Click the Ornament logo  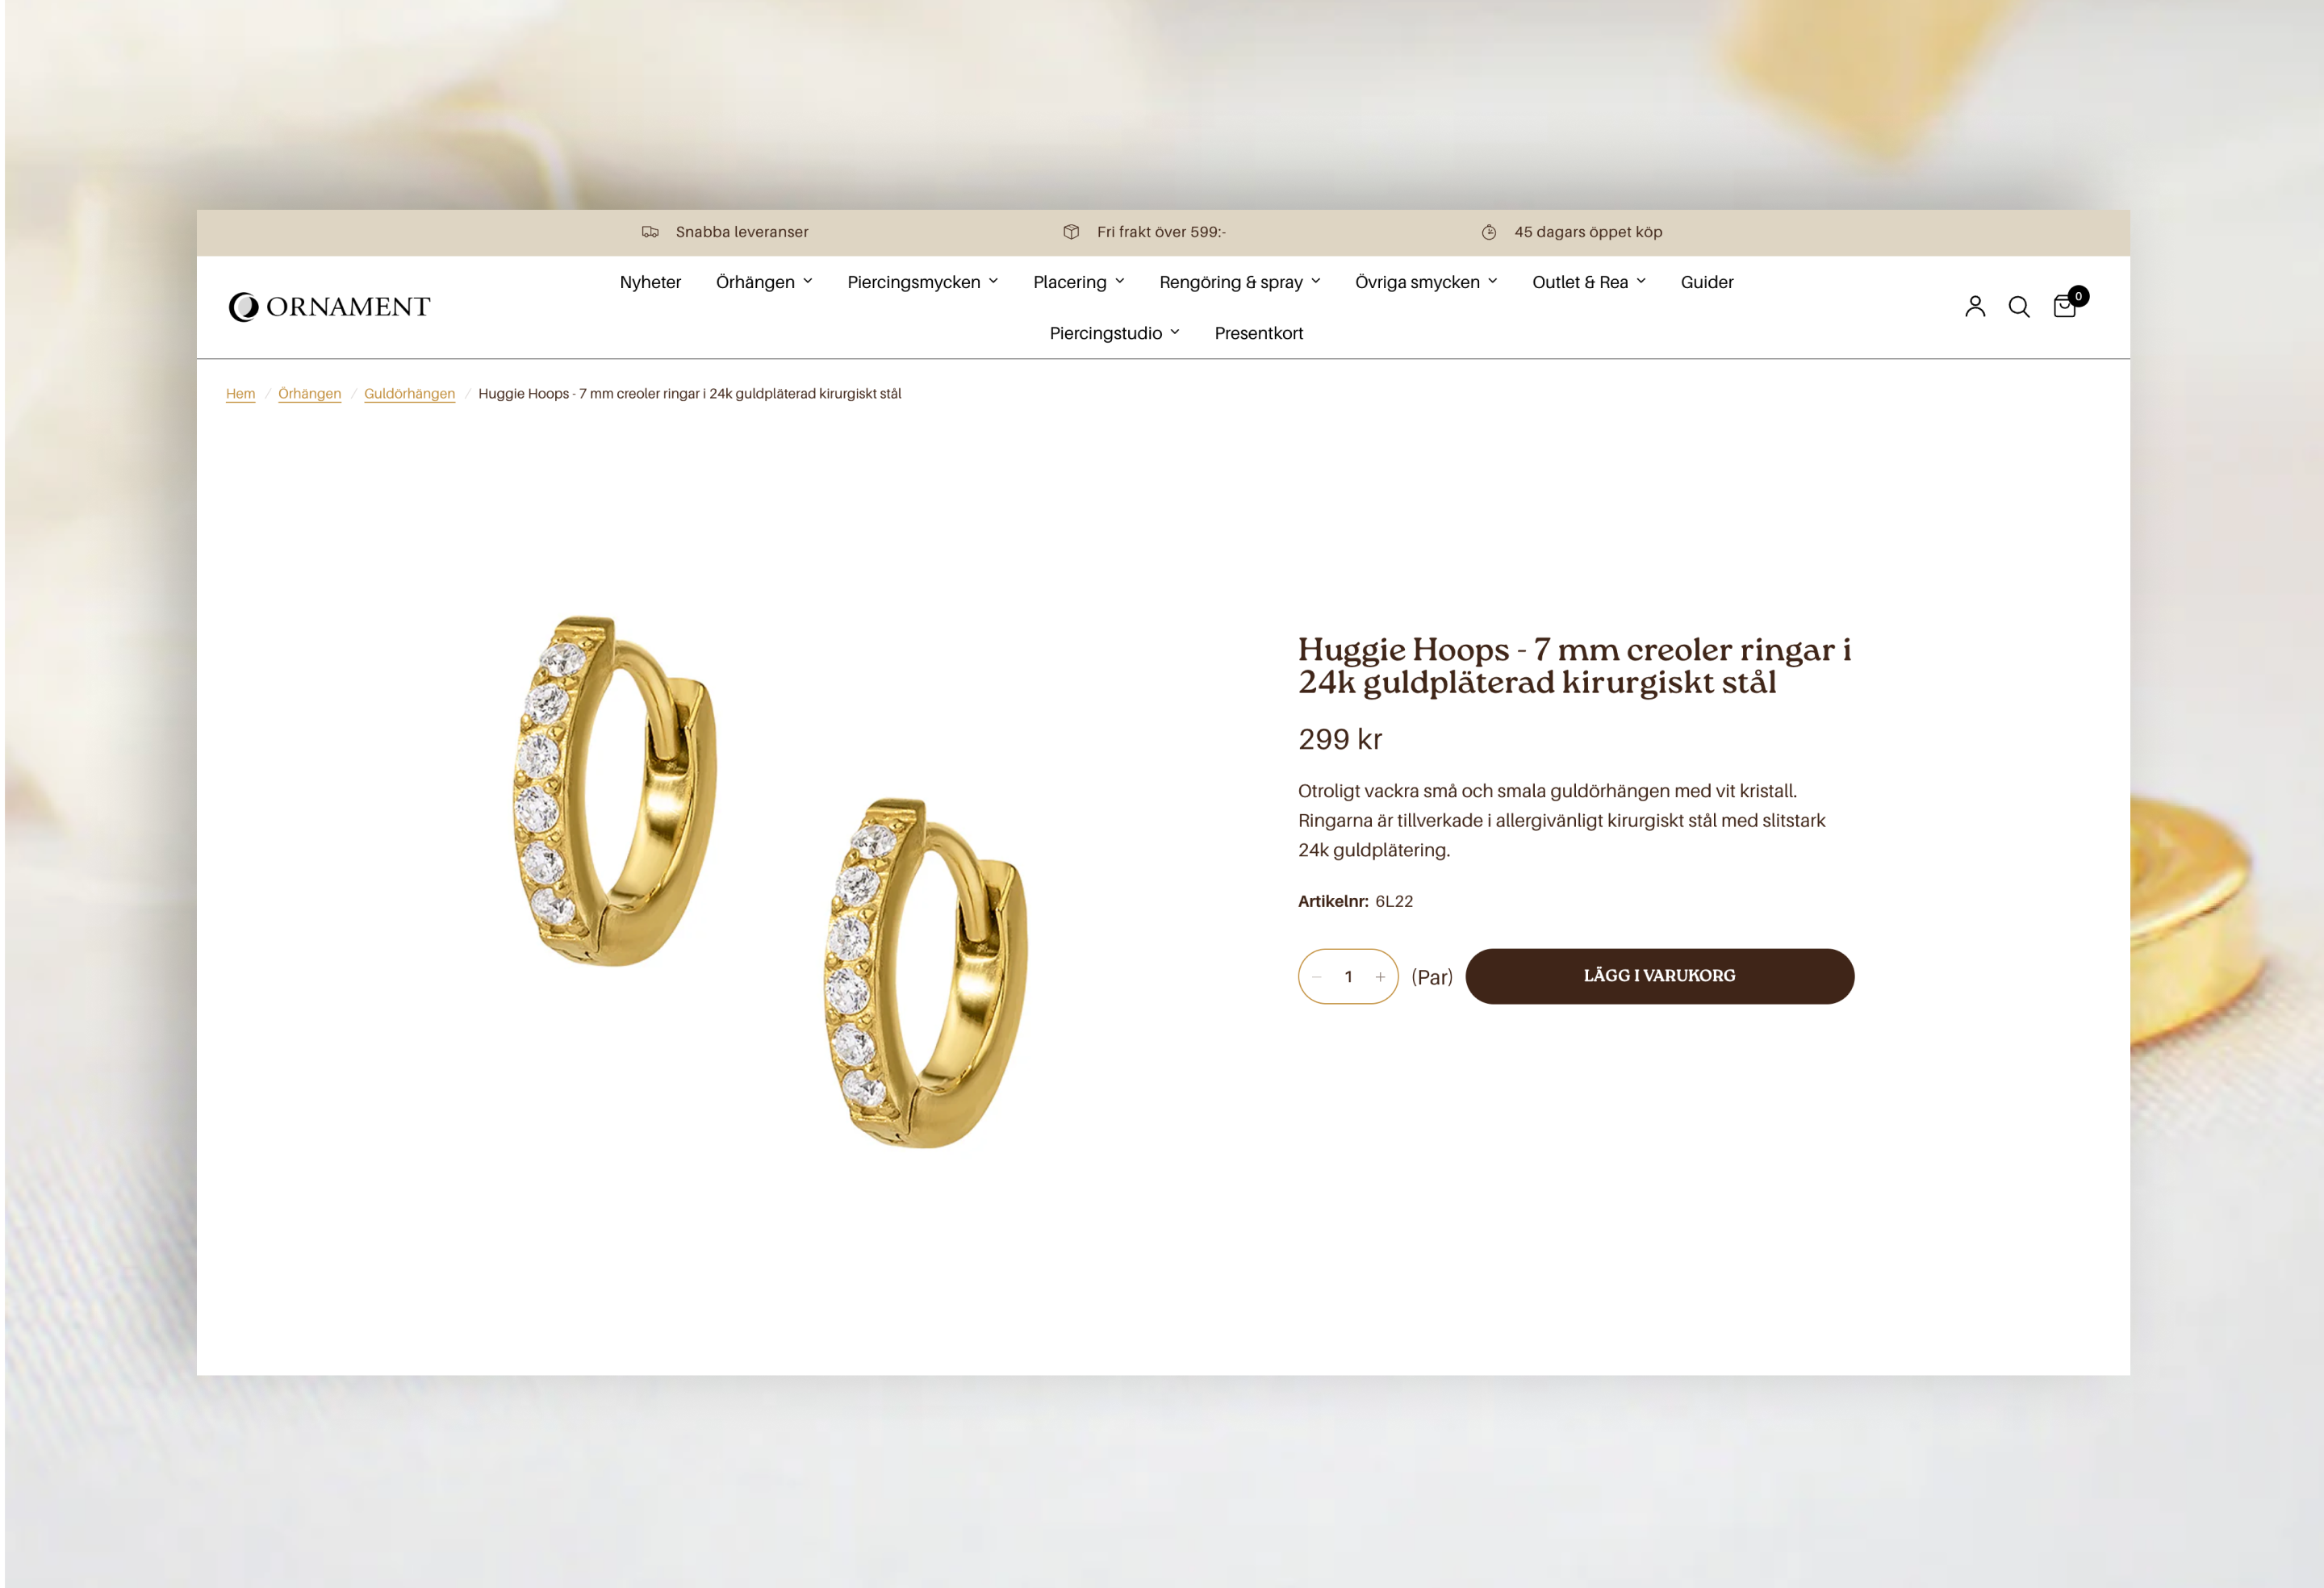tap(329, 307)
